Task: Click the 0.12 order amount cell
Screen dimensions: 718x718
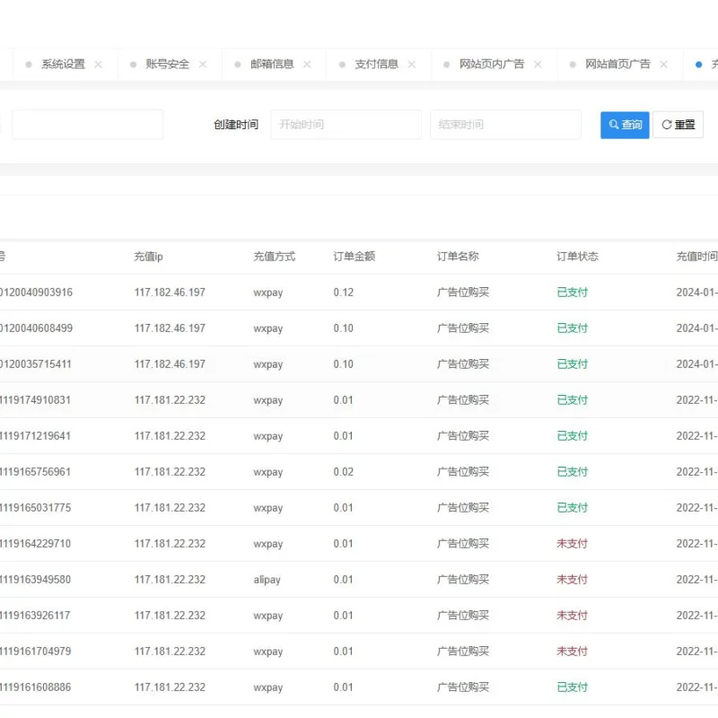Action: 344,293
